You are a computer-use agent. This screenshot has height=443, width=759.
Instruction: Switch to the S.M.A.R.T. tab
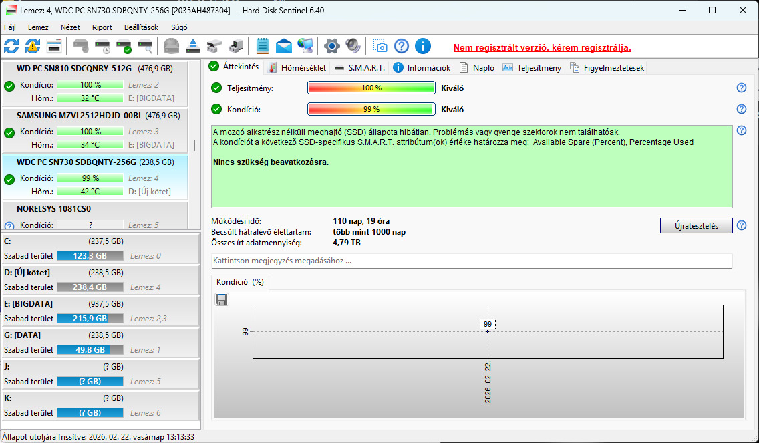pos(360,68)
